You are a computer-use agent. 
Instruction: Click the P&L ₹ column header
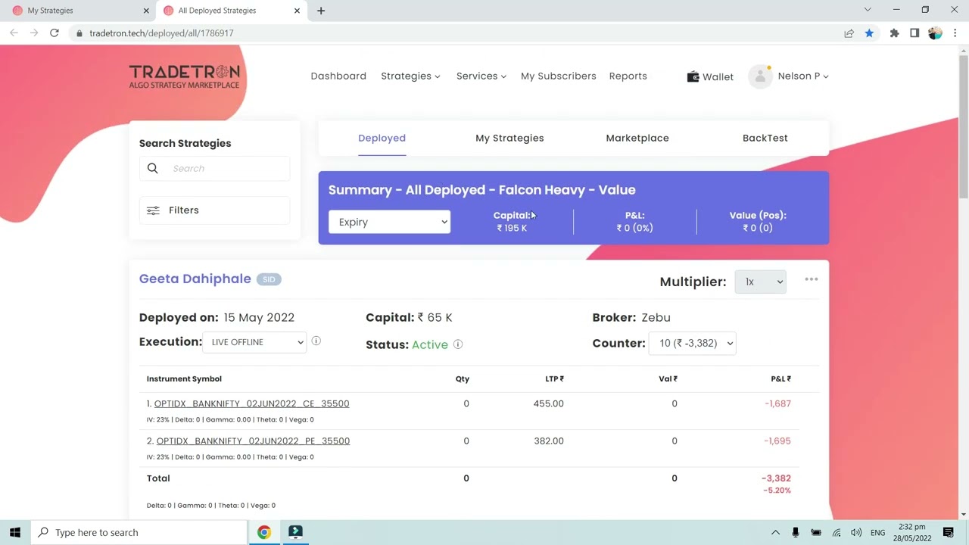780,378
